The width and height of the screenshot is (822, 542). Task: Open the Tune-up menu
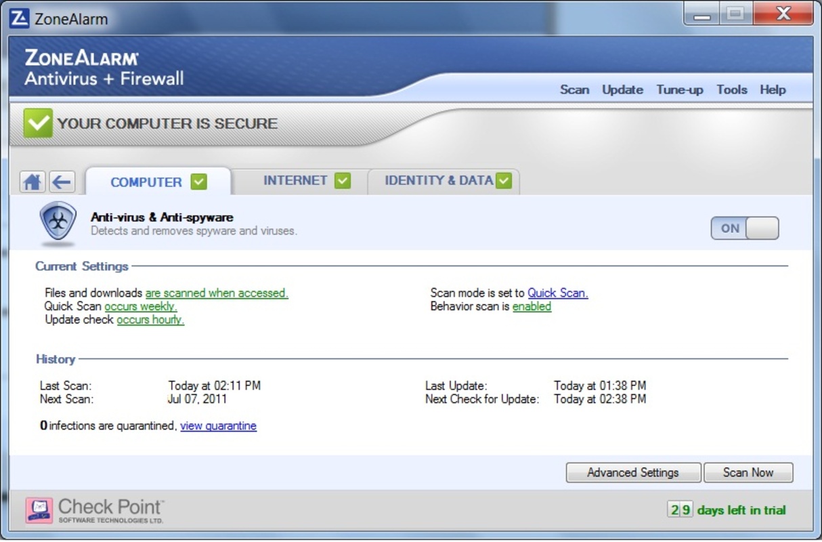(x=679, y=89)
